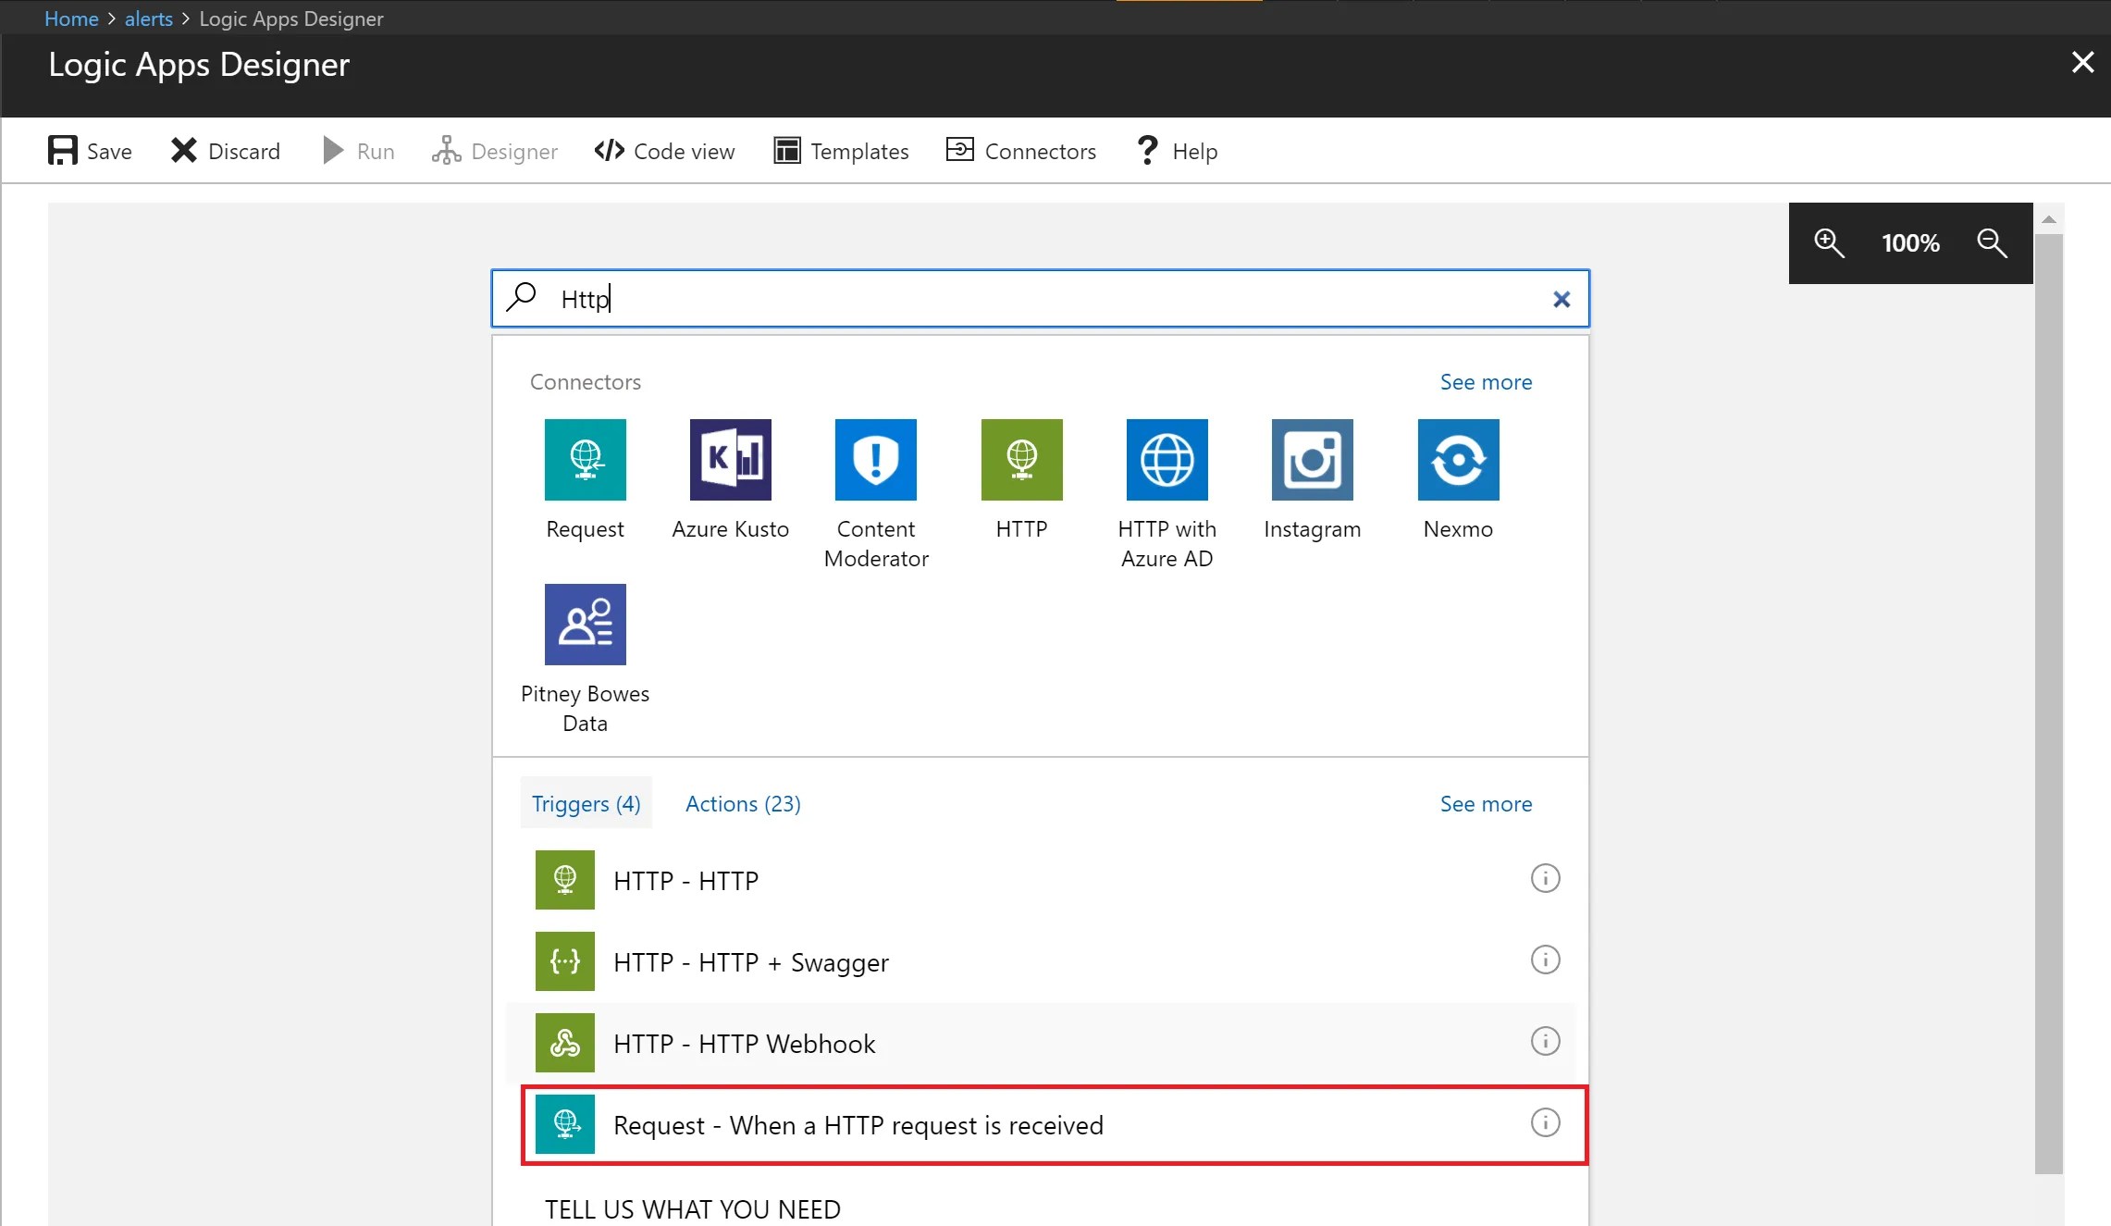Open the Templates gallery
Screen dimensions: 2111x1226
point(841,151)
